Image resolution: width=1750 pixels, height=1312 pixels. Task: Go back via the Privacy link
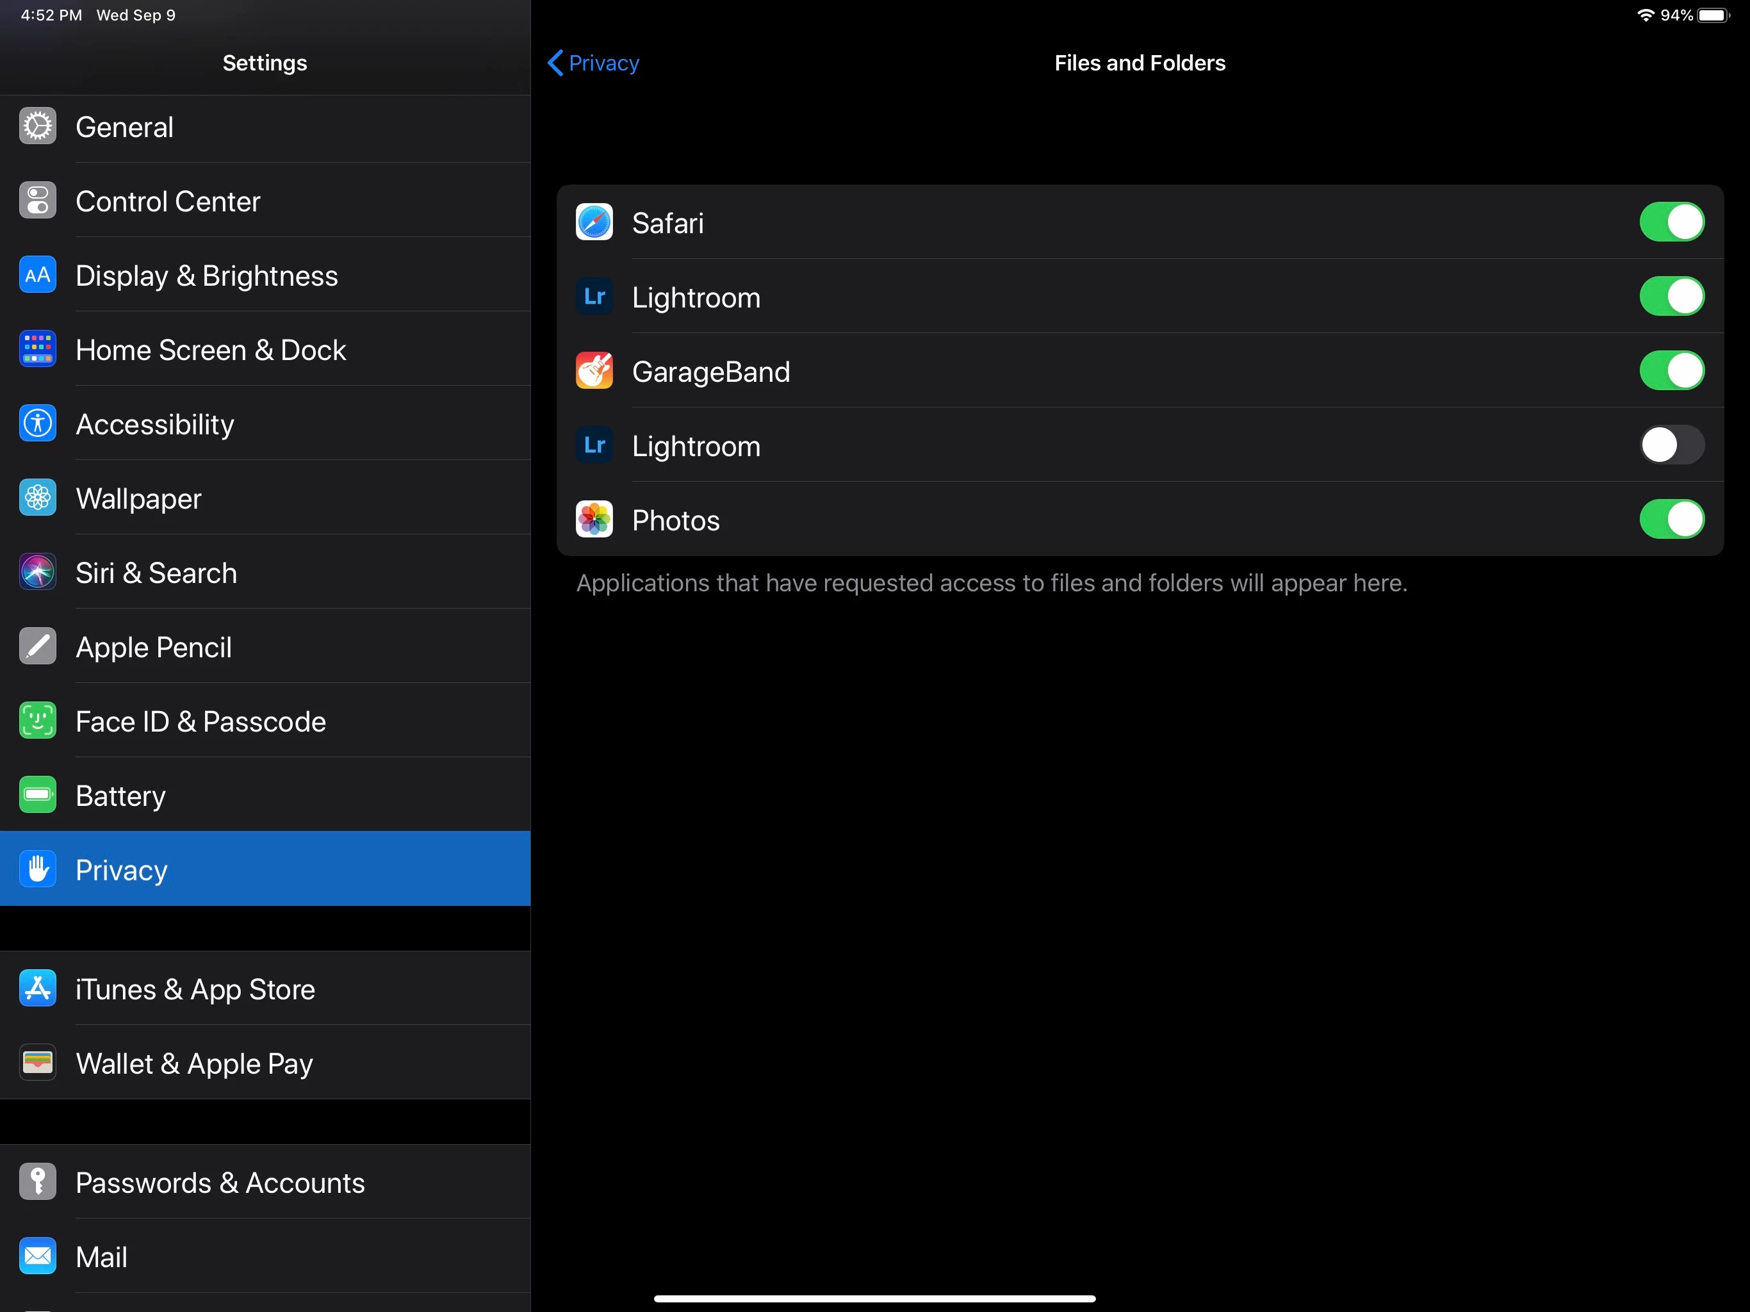click(x=603, y=63)
